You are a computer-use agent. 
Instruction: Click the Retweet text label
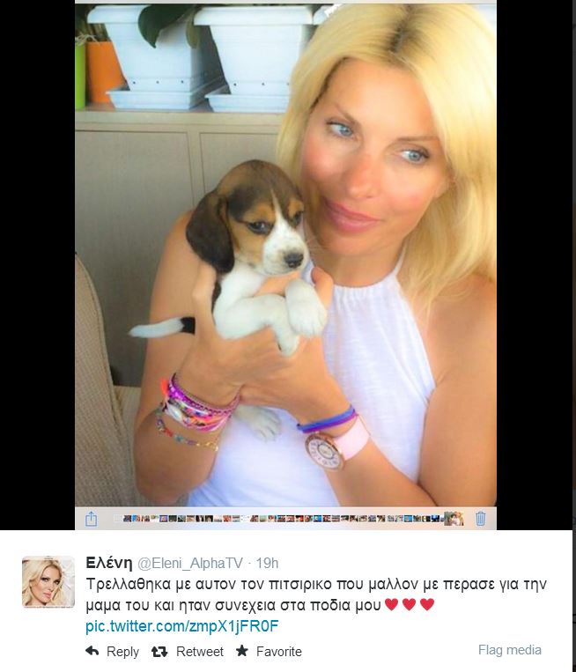click(x=200, y=652)
